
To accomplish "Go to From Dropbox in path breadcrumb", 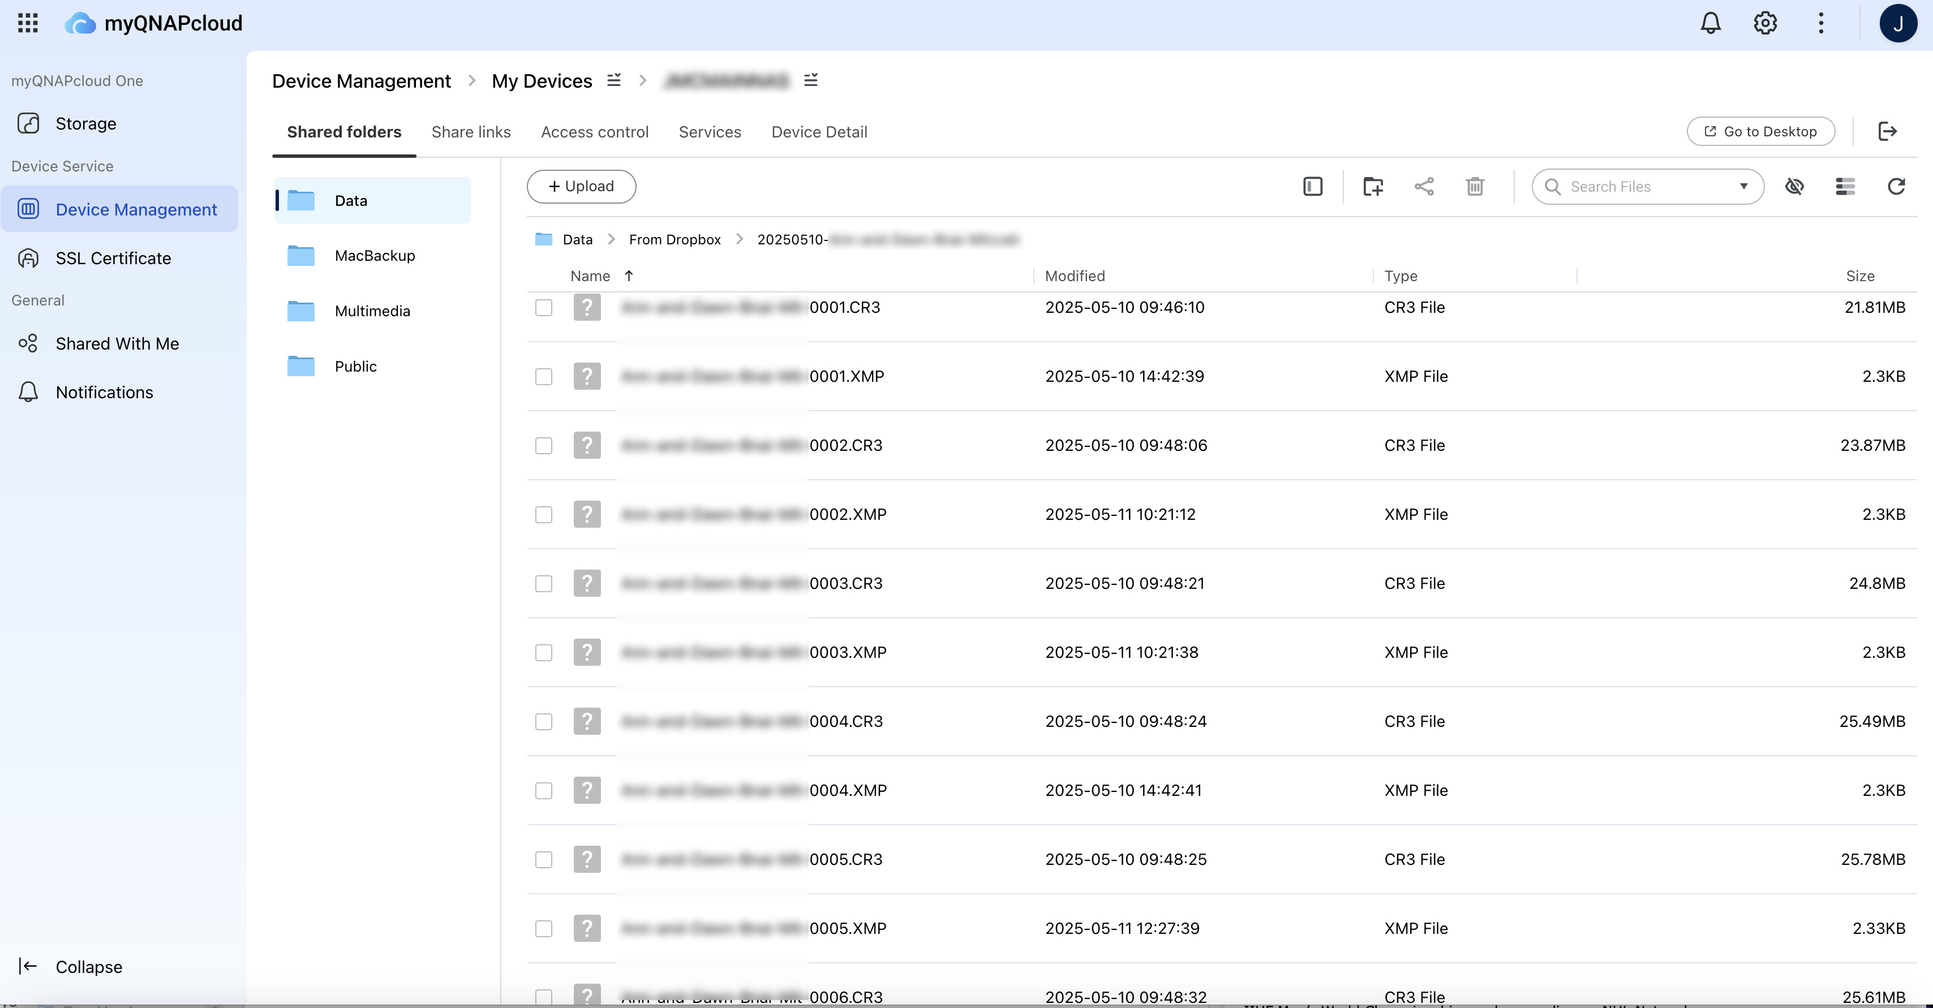I will 675,239.
